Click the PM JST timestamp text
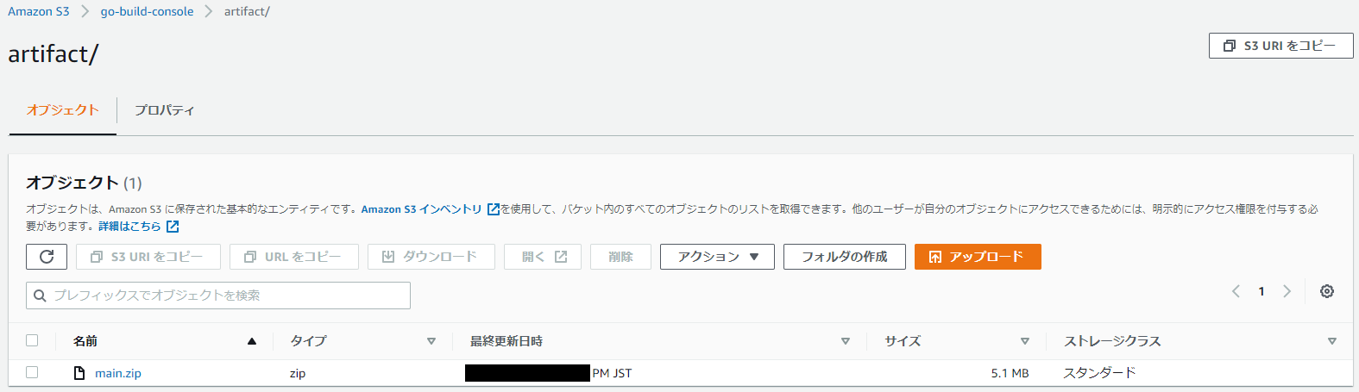 click(612, 373)
